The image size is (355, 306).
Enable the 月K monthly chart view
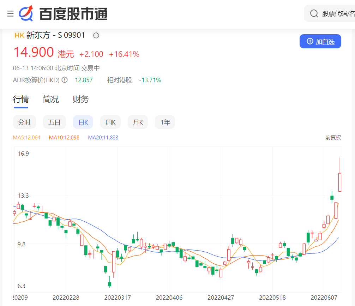pos(138,122)
